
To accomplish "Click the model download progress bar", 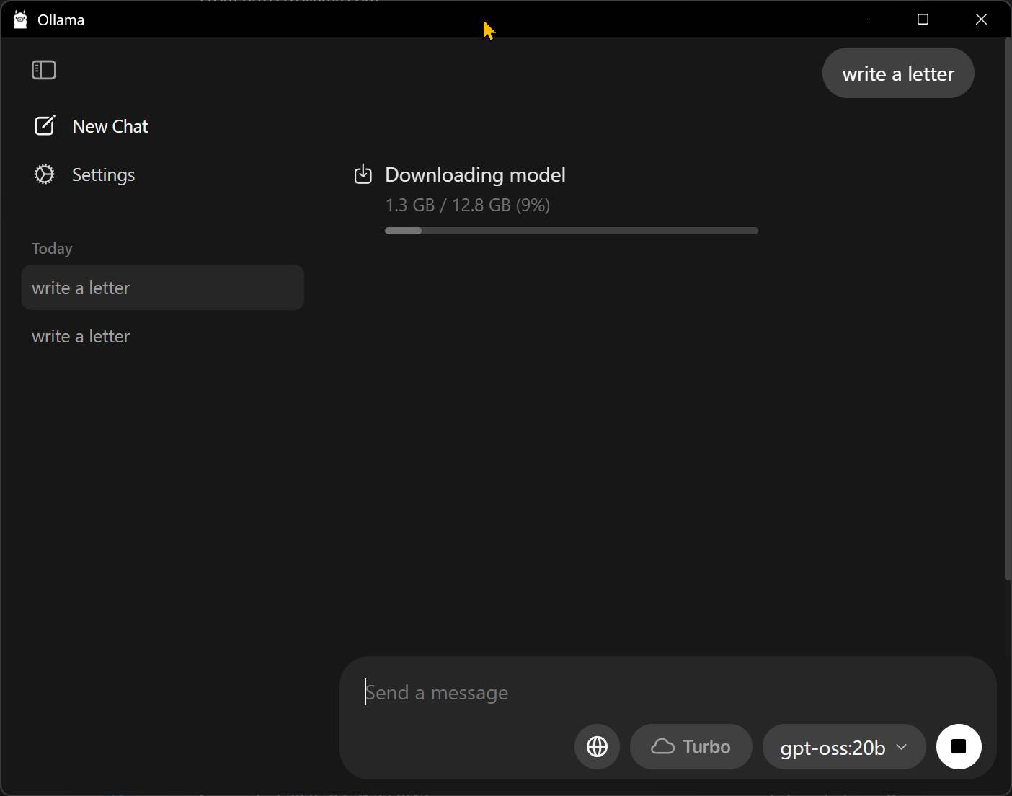I will point(571,231).
